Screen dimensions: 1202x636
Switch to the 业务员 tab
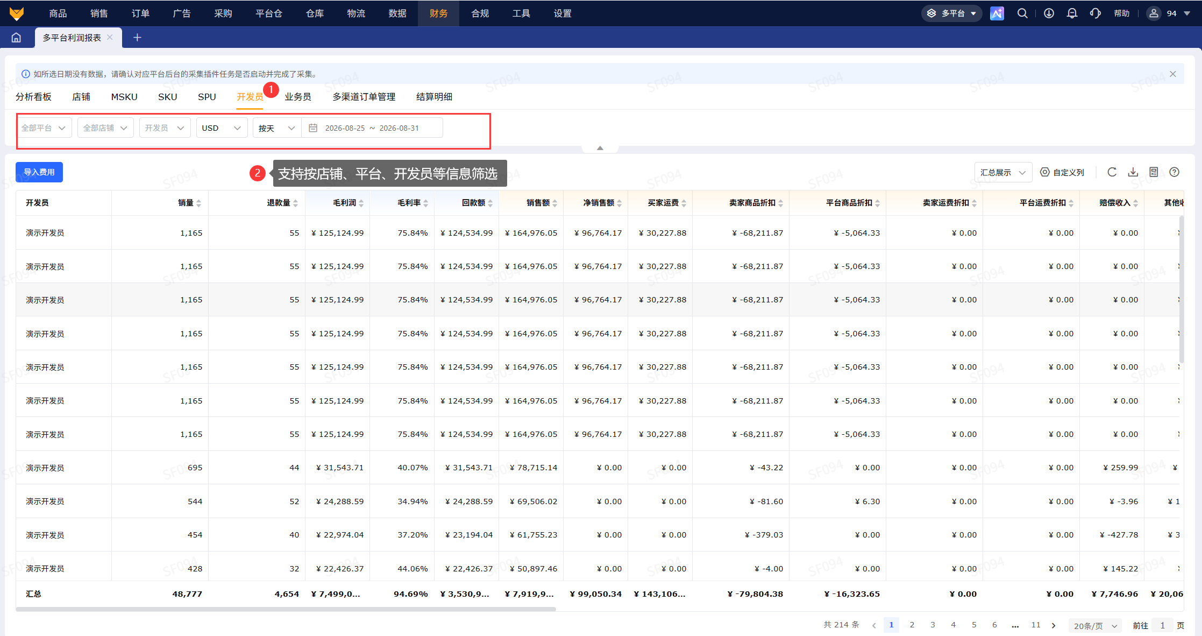[297, 97]
